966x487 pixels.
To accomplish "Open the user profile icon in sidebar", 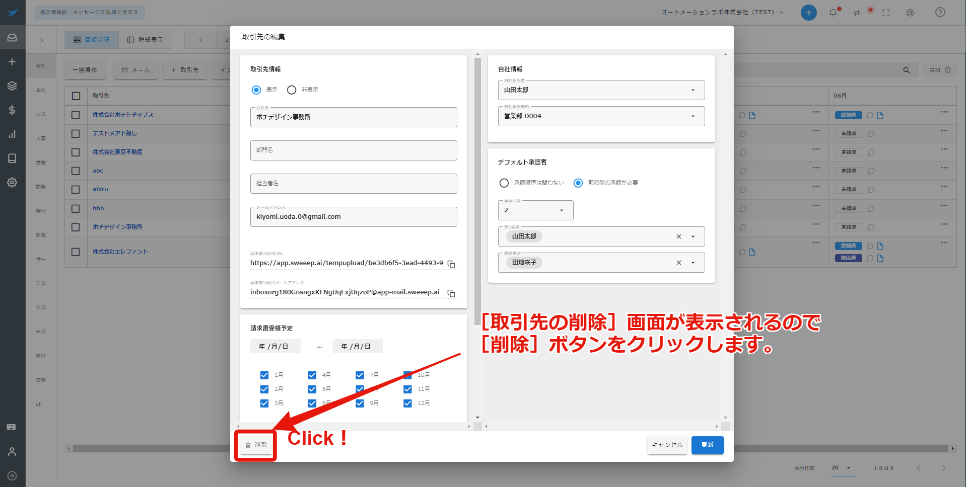I will [x=12, y=451].
